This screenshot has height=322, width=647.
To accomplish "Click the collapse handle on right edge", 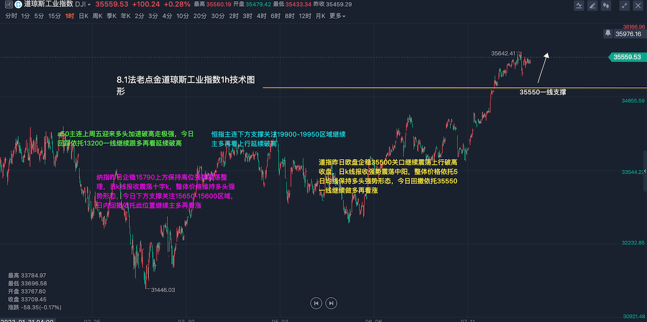I will click(644, 171).
